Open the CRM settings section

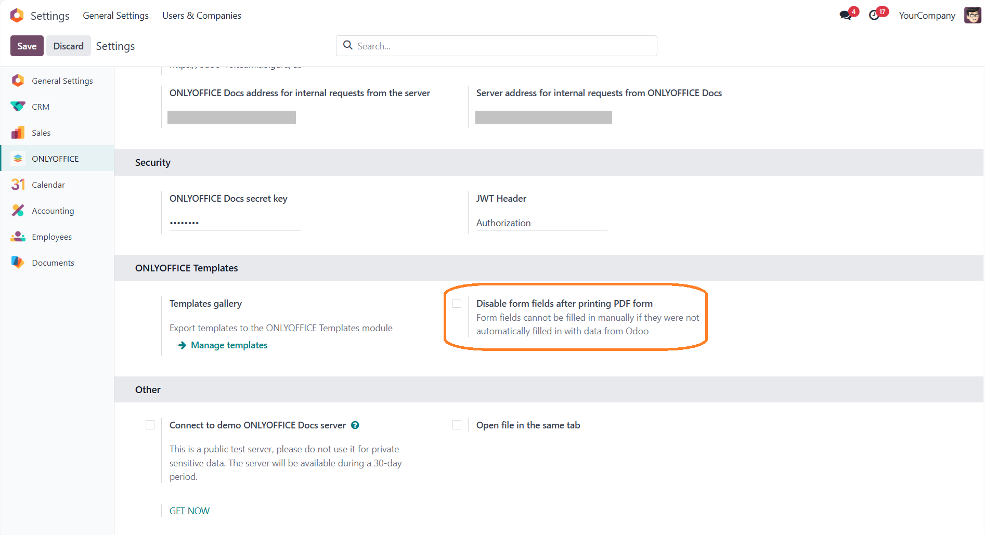[40, 106]
